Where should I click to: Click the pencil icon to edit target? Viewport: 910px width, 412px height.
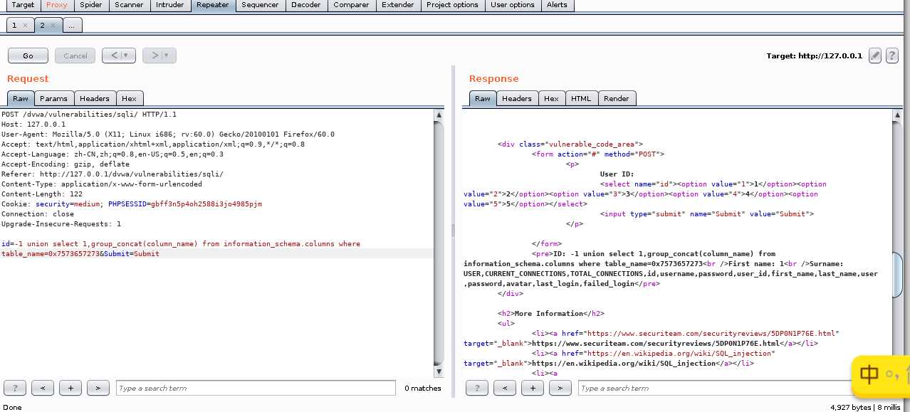tap(875, 56)
